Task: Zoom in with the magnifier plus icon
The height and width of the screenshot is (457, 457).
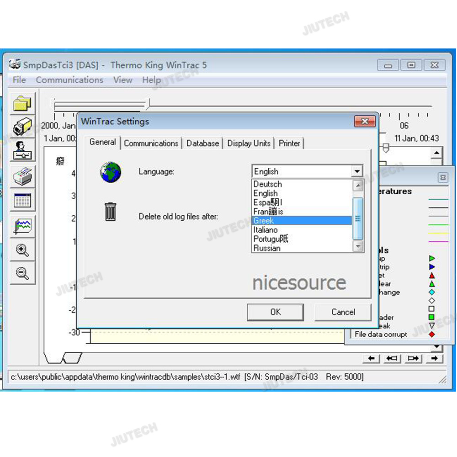Action: 22,250
